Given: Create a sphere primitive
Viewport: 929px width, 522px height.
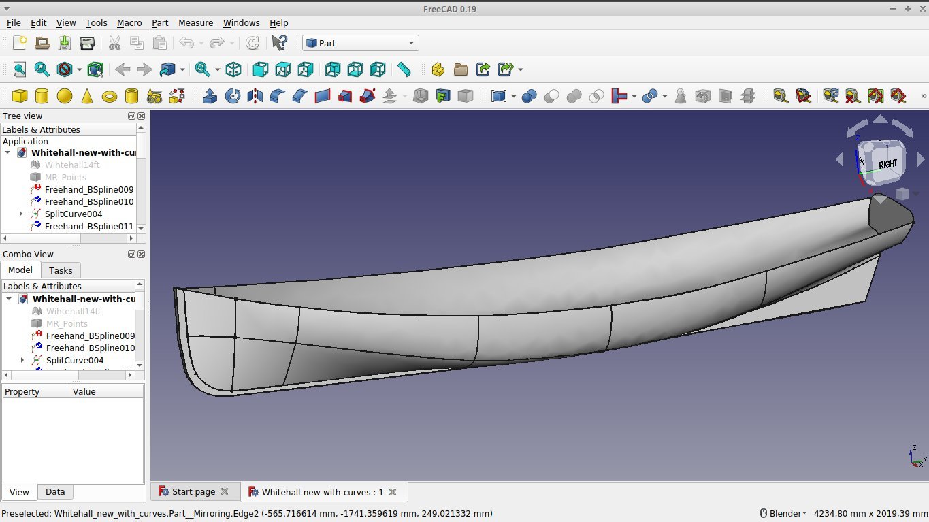Looking at the screenshot, I should (65, 96).
